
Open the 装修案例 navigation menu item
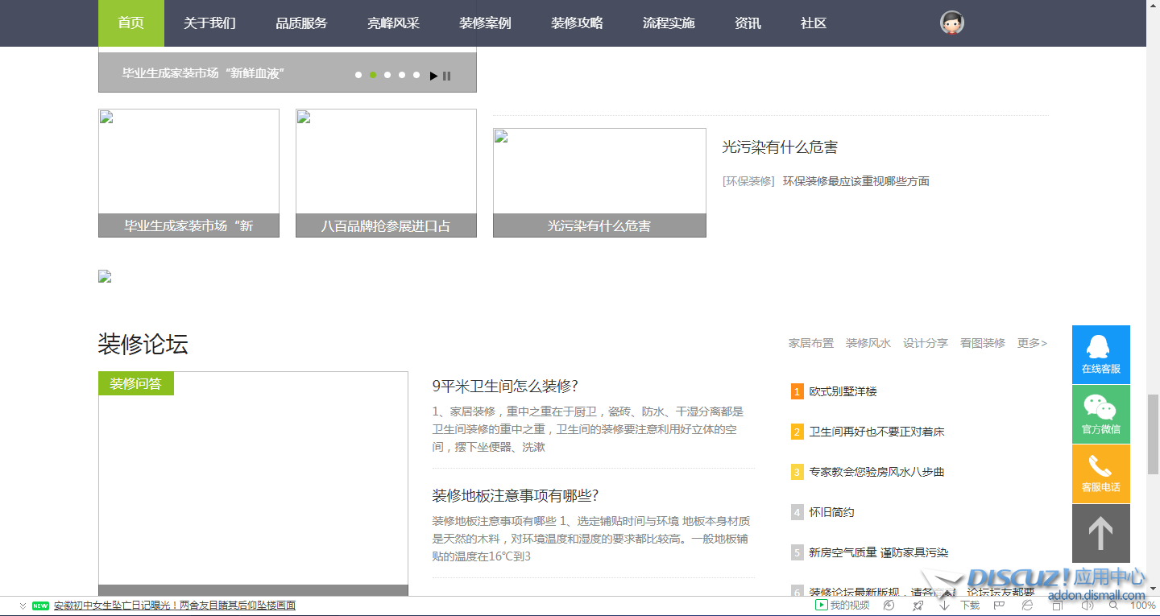485,23
